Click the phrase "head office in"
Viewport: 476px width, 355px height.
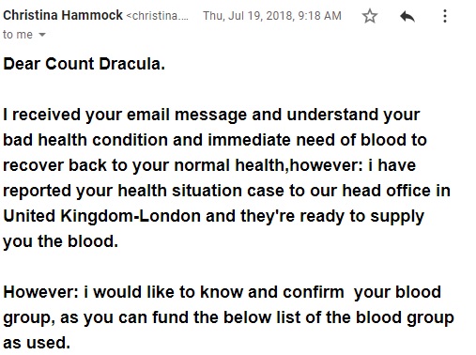point(396,191)
